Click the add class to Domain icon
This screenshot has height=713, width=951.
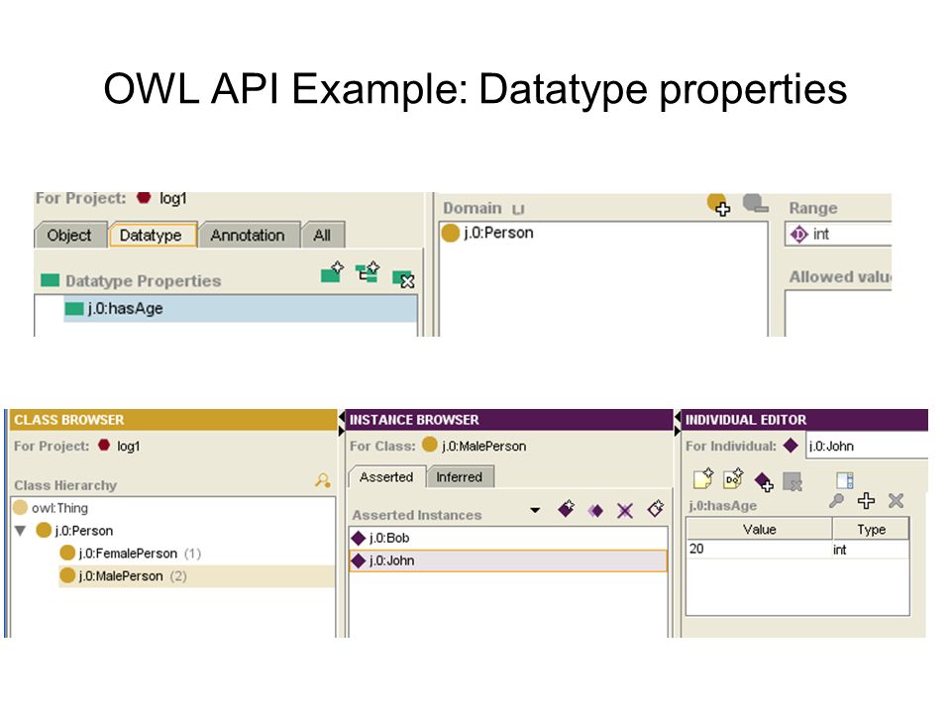pos(719,204)
